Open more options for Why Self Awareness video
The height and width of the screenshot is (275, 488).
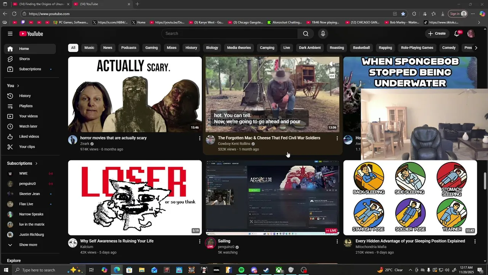199,241
